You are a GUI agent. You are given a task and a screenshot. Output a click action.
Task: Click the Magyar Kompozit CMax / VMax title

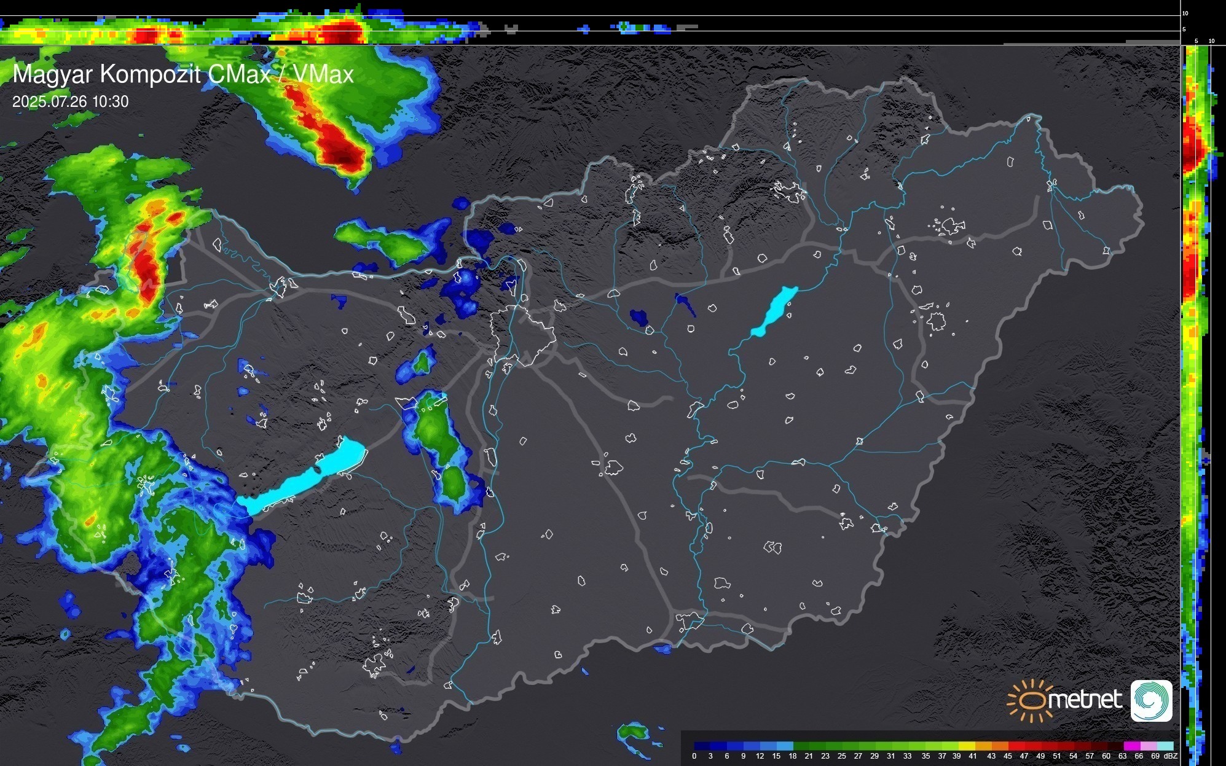(x=183, y=74)
